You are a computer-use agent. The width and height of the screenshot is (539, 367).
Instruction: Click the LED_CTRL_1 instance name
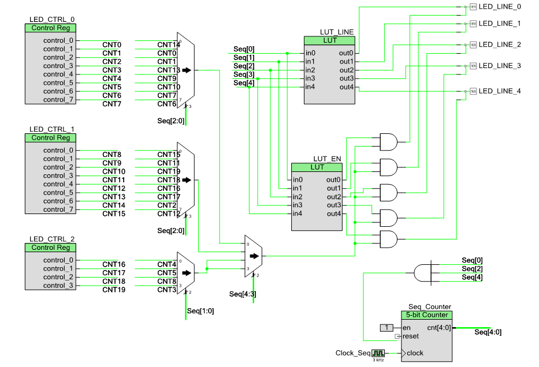tap(51, 129)
